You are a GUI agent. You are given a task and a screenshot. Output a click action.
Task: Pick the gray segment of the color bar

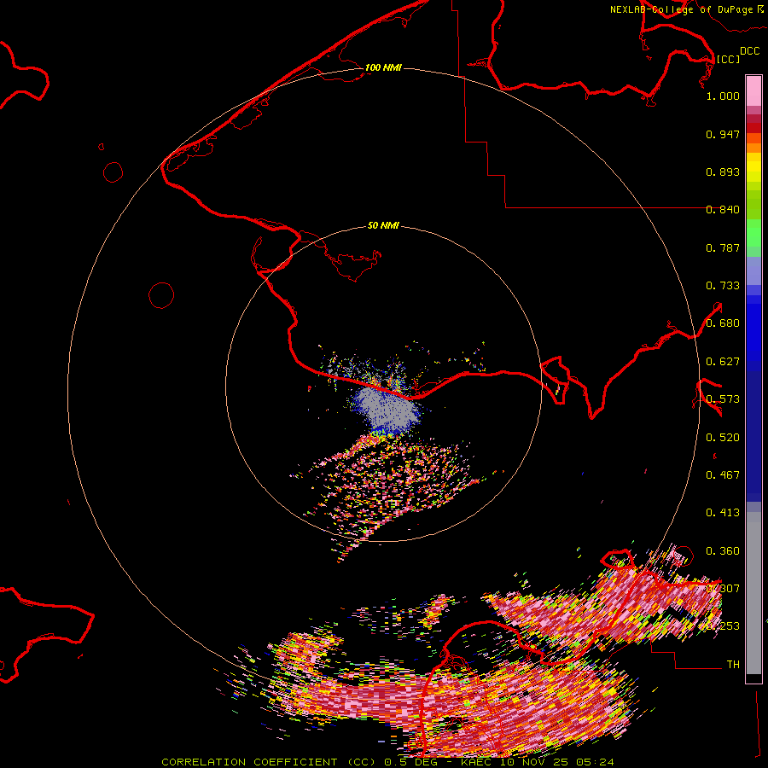pos(753,593)
